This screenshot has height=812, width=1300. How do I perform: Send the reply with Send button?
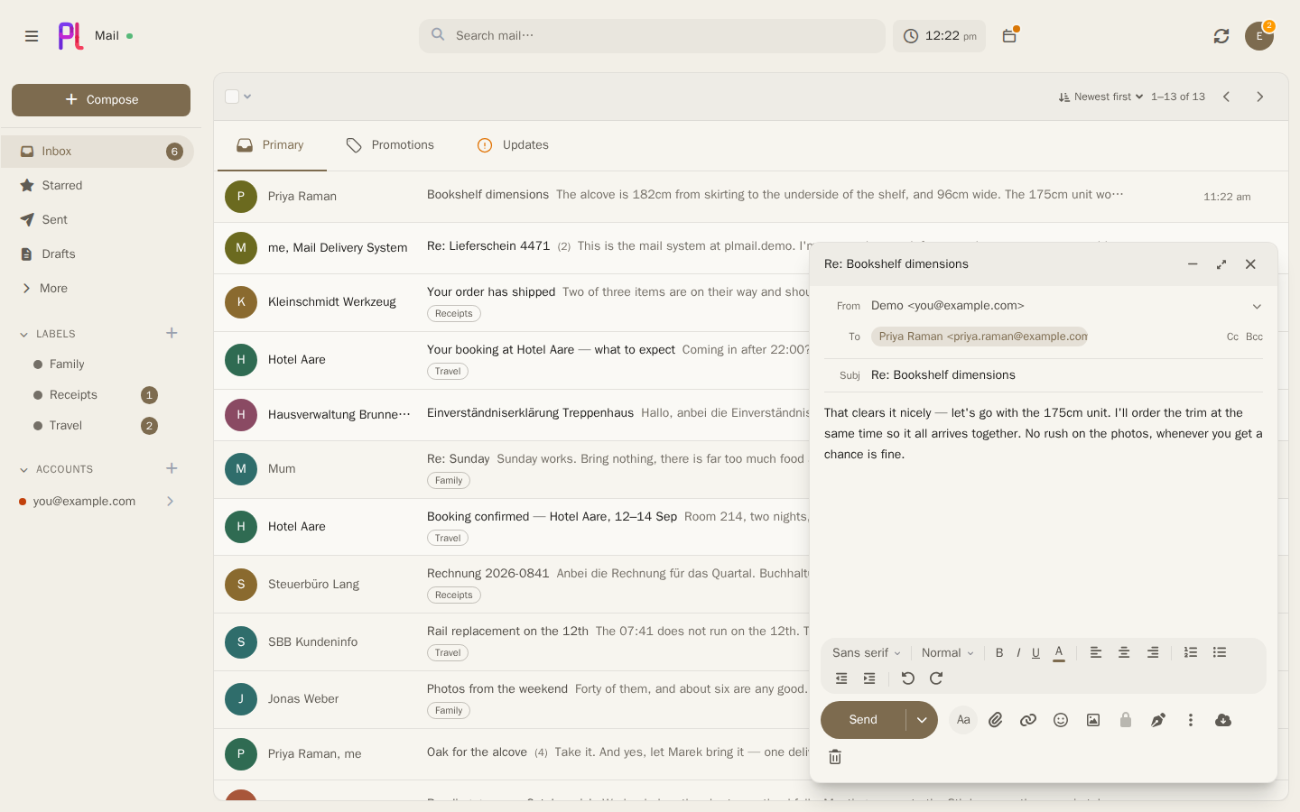tap(863, 720)
